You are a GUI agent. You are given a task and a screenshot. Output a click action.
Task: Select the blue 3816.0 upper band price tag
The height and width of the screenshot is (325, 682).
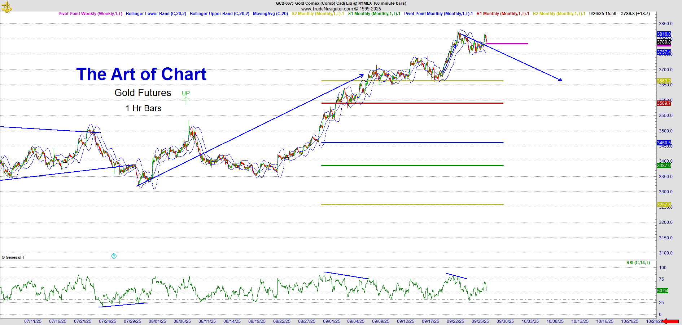tap(664, 34)
